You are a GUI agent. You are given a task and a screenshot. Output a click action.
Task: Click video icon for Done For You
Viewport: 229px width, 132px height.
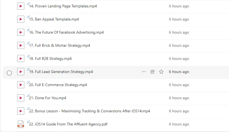click(21, 98)
